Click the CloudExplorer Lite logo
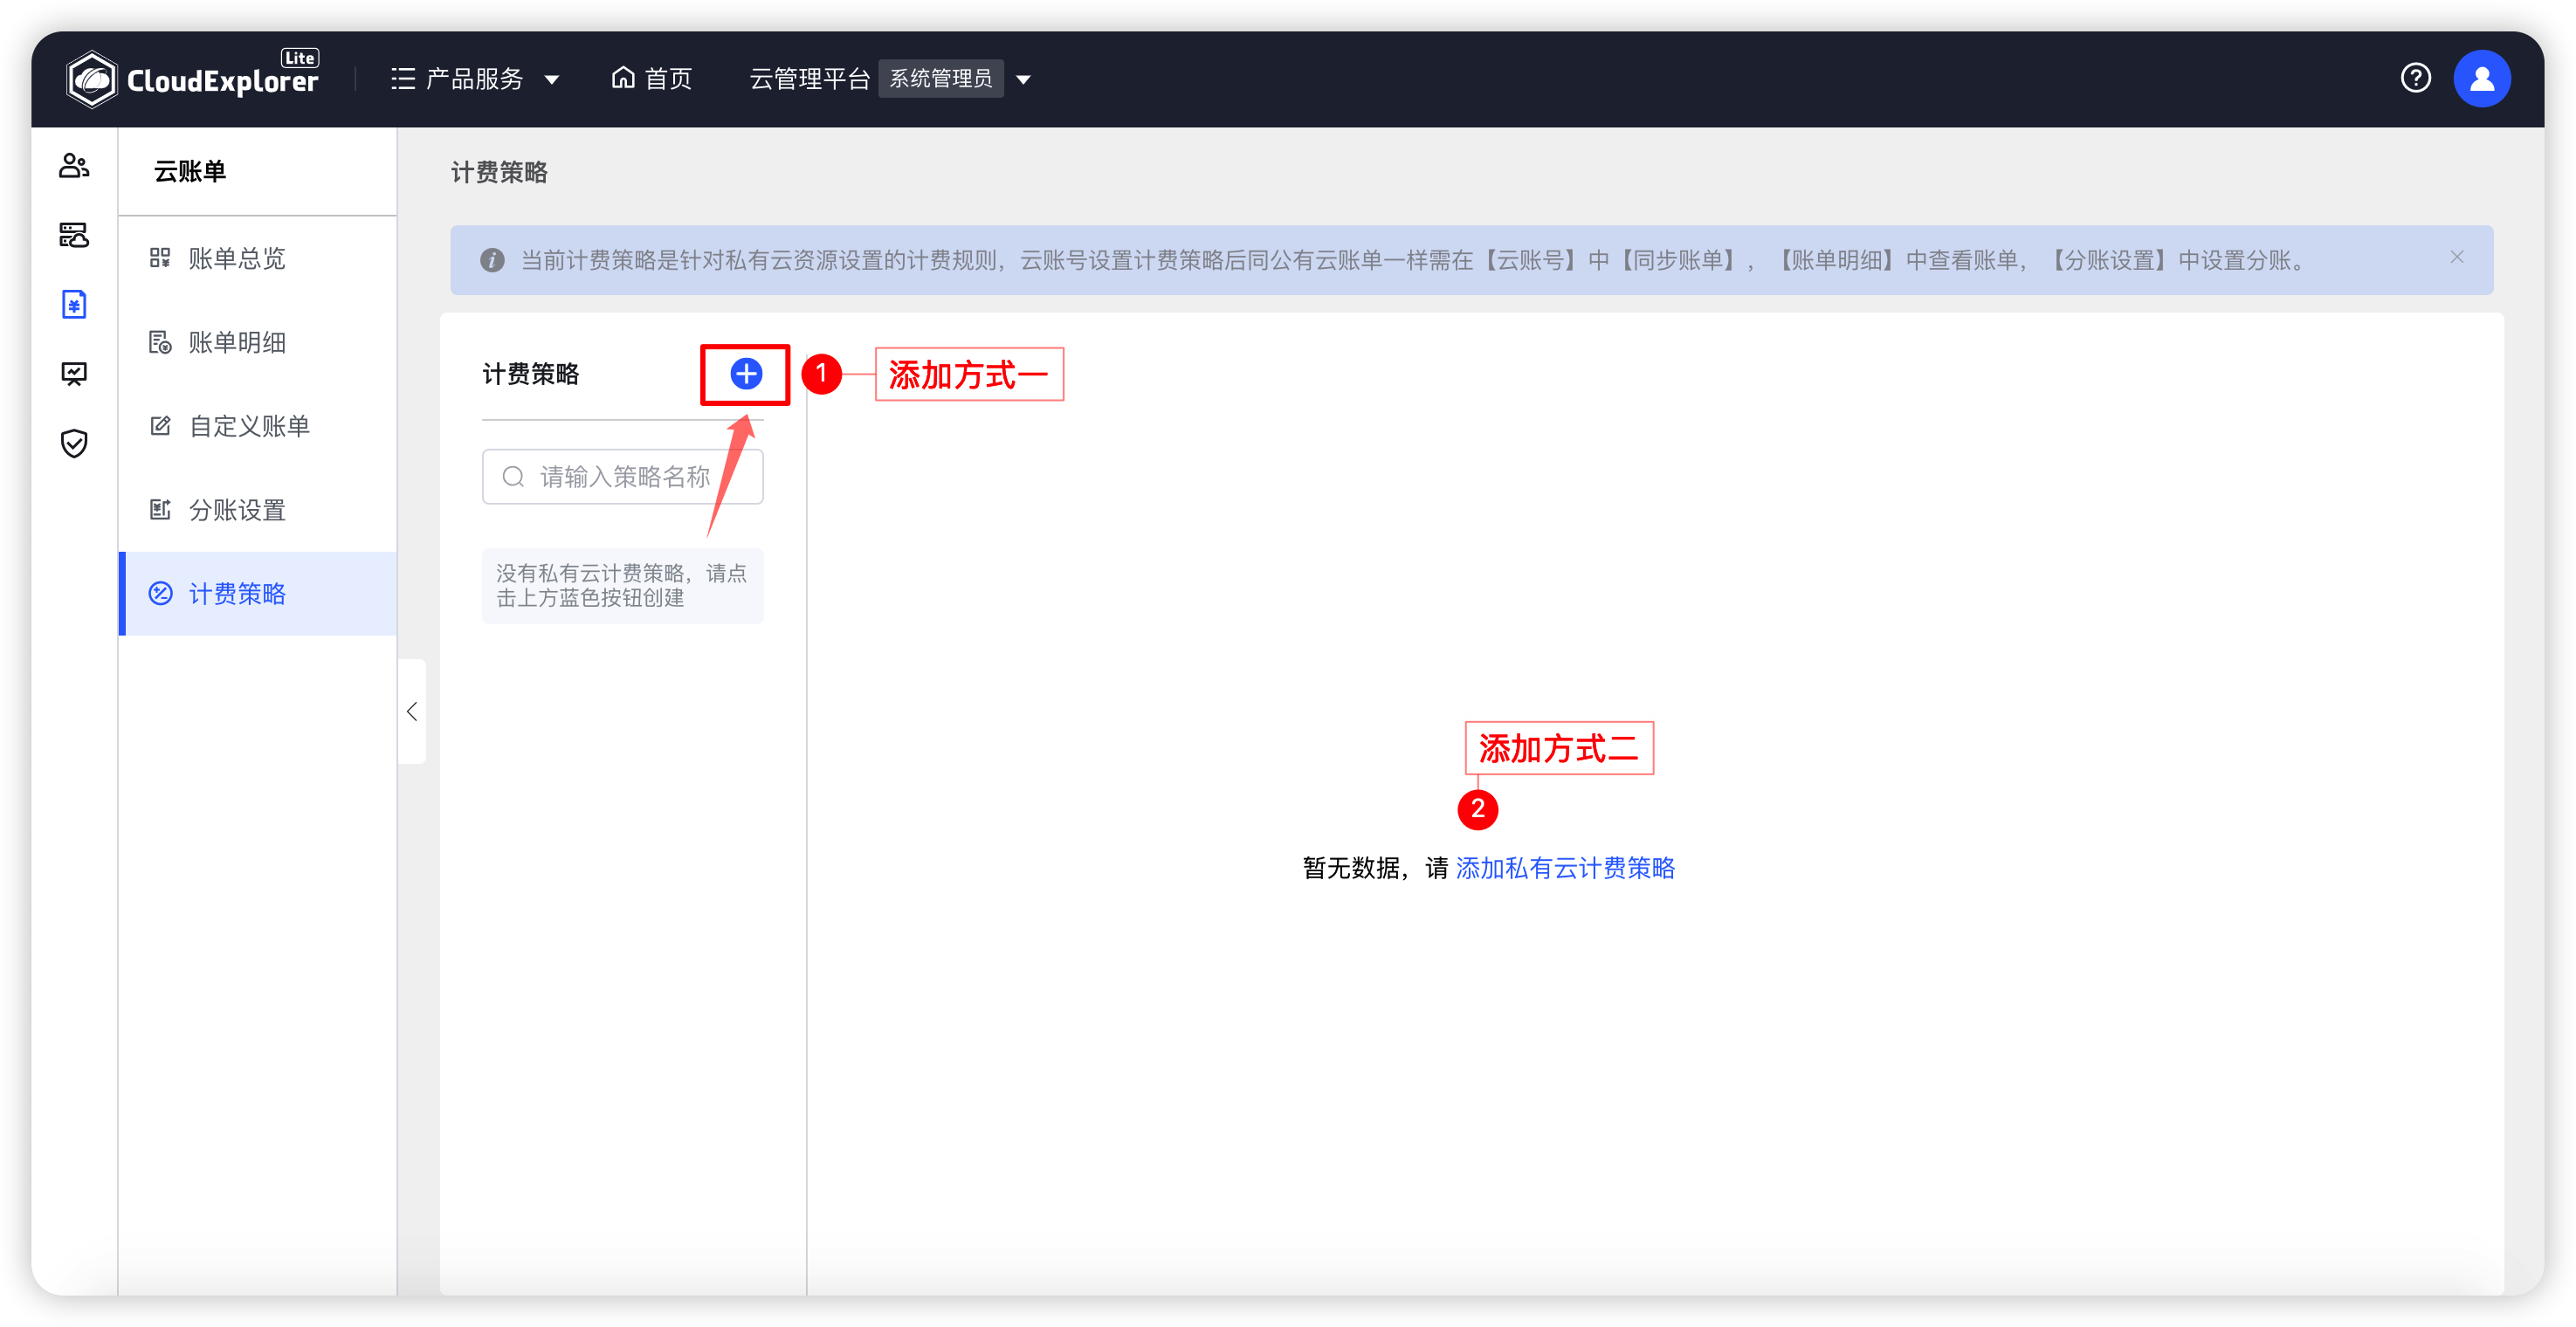The width and height of the screenshot is (2576, 1327). (x=192, y=78)
